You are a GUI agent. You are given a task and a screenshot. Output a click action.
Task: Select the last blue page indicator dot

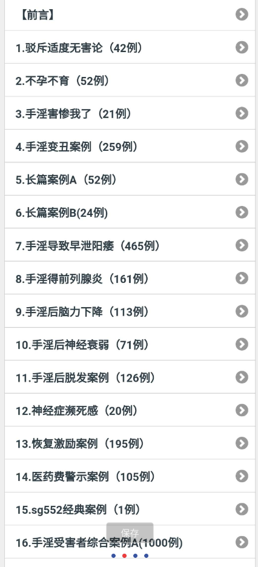[x=147, y=555]
